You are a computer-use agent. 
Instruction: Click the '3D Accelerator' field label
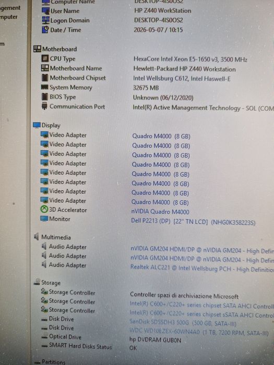68,210
